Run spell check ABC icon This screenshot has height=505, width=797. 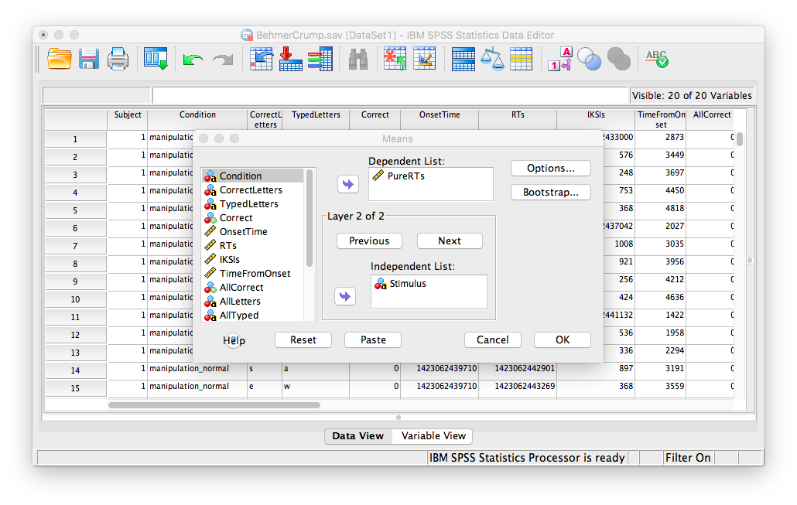coord(657,59)
